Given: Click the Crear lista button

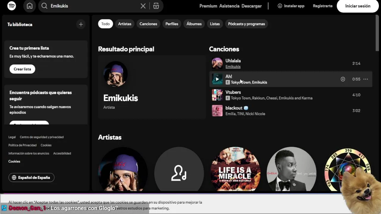Looking at the screenshot, I should tap(22, 69).
